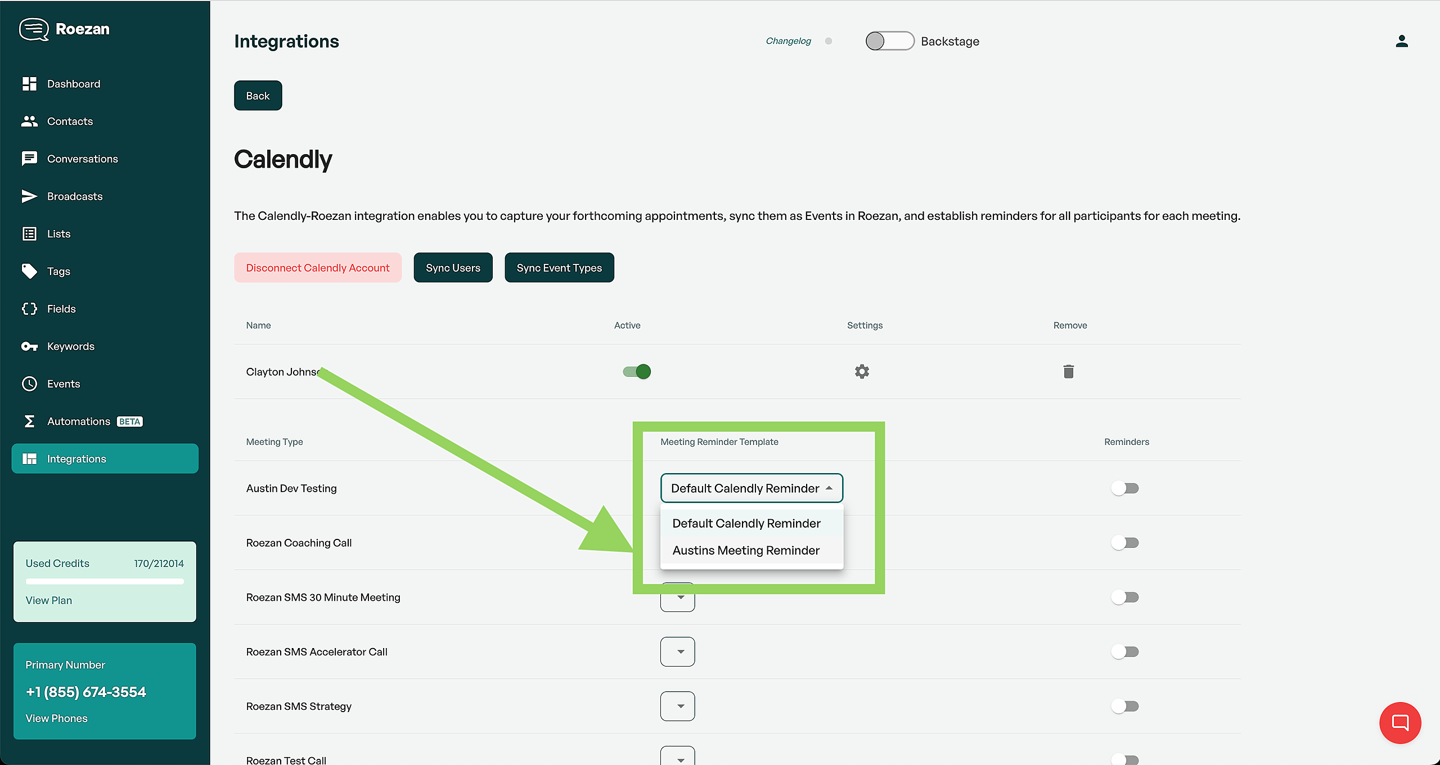Click the Sync Event Types button
The image size is (1440, 765).
coord(559,268)
